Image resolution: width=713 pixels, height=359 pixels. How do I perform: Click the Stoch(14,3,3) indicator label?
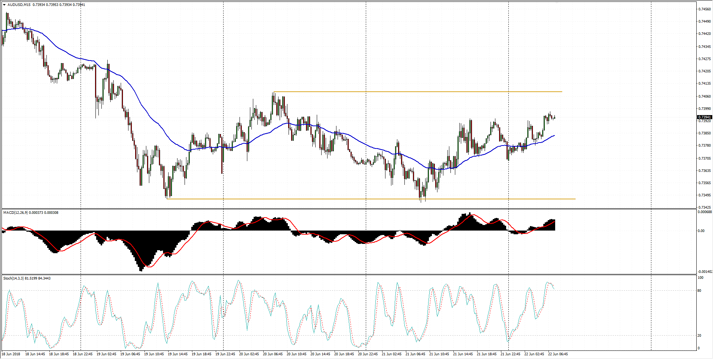(x=14, y=278)
